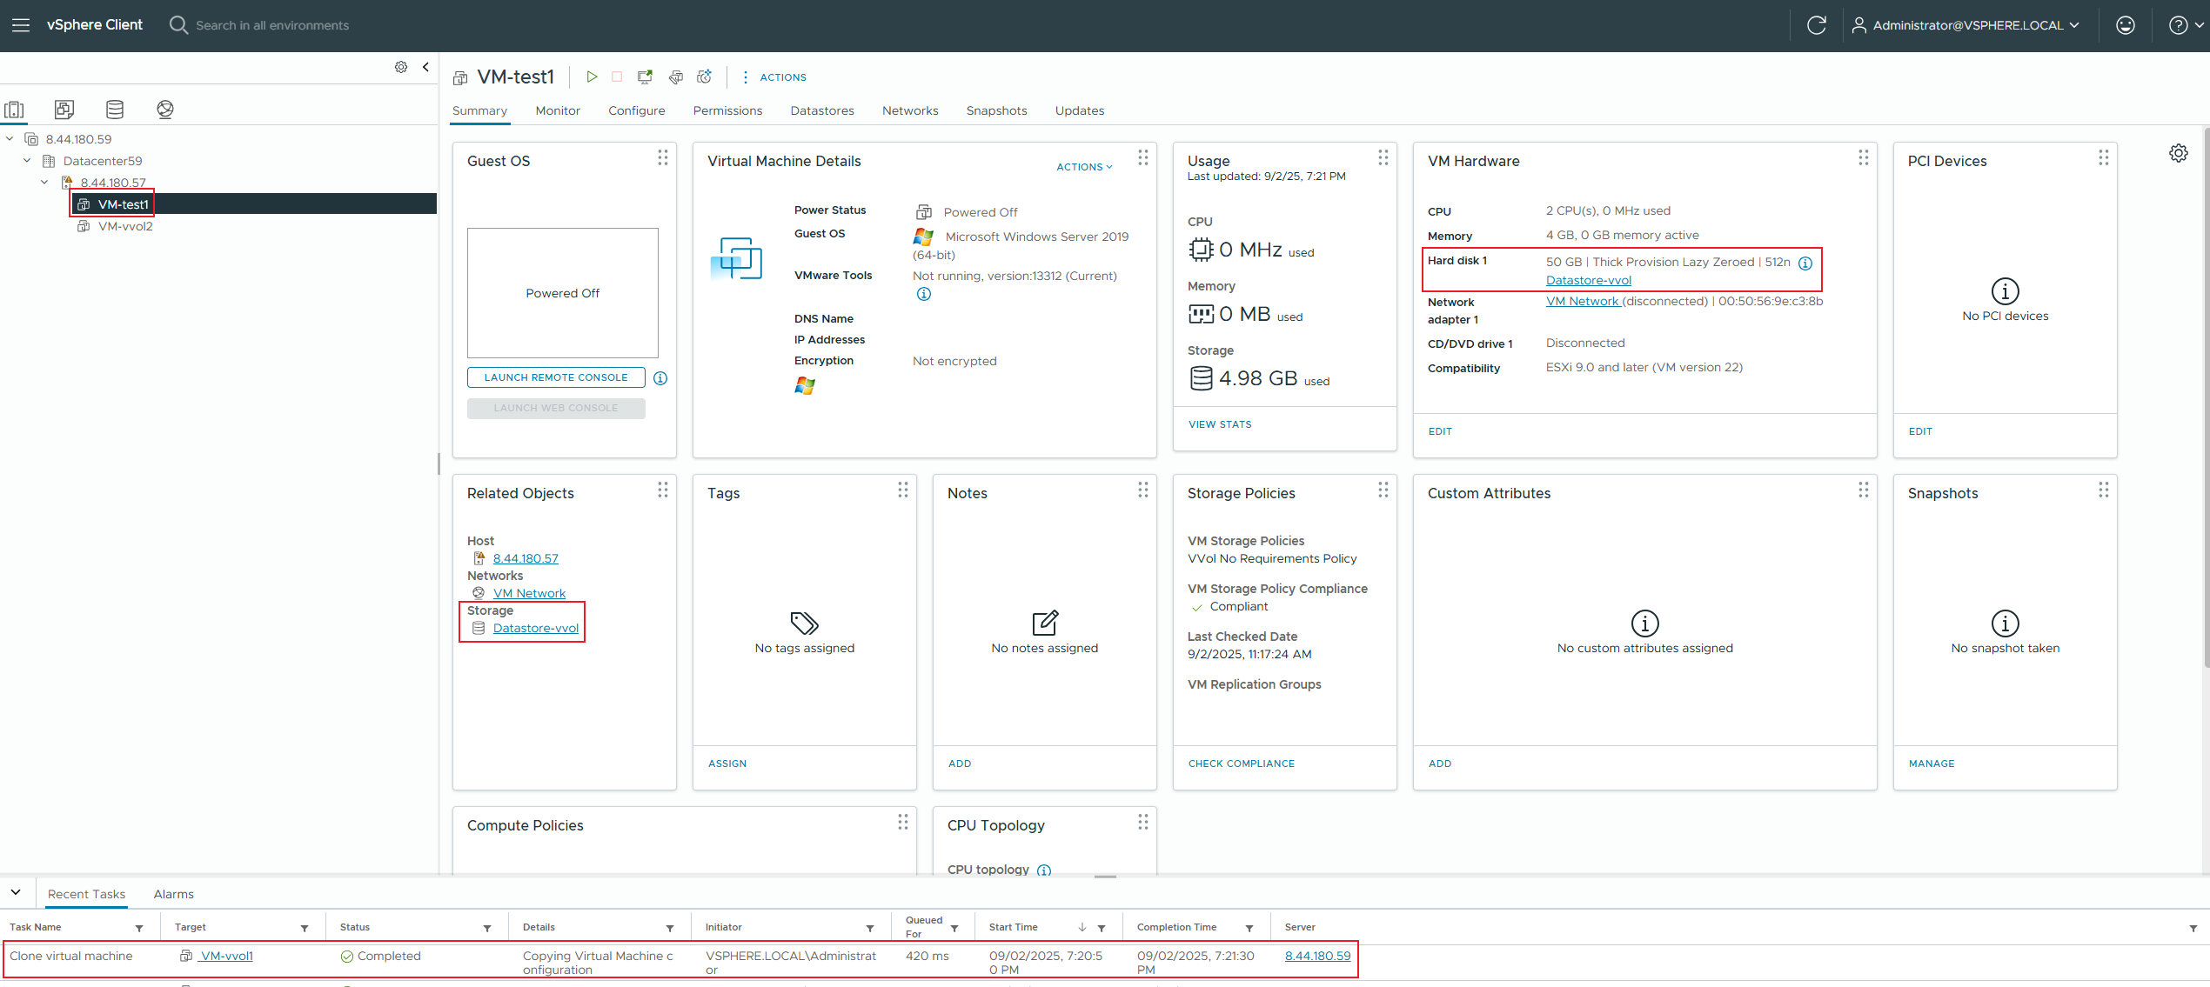
Task: Switch to Hosts and Clusters inventory view
Action: pyautogui.click(x=15, y=110)
